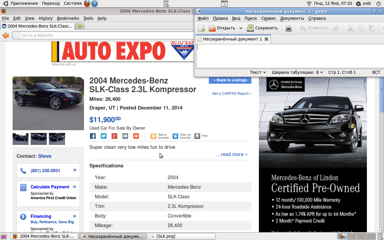
Task: Click the new tab plus button in Firefox
Action: tap(79, 26)
